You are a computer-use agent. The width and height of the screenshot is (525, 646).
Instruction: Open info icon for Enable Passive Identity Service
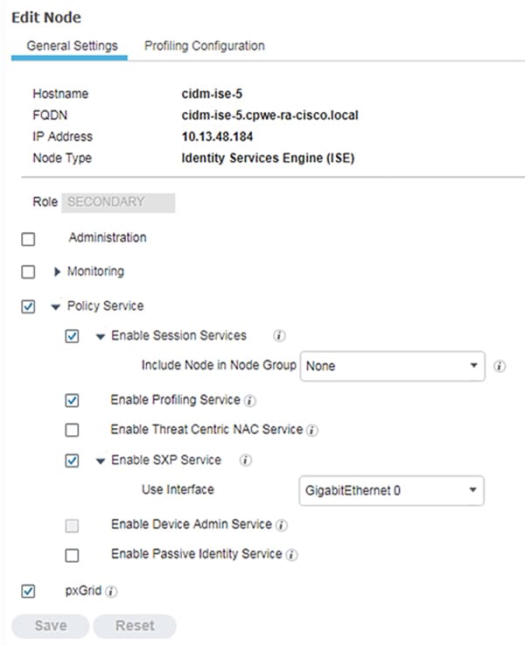291,555
